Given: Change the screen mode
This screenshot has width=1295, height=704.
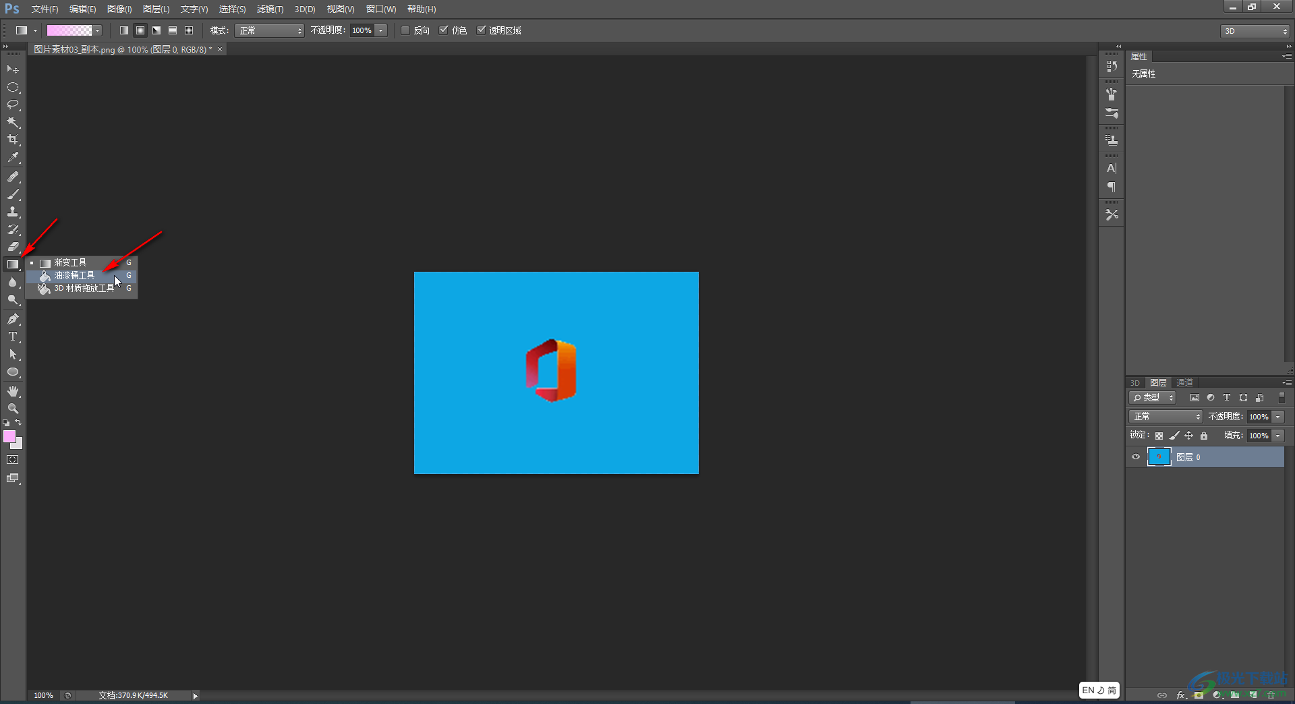Looking at the screenshot, I should pyautogui.click(x=13, y=478).
